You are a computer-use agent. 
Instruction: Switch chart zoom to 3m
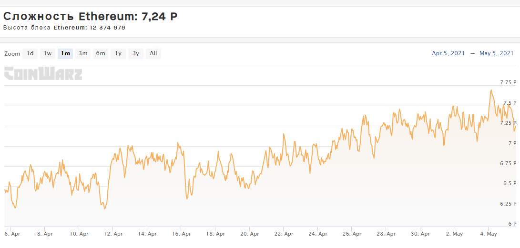[x=83, y=54]
